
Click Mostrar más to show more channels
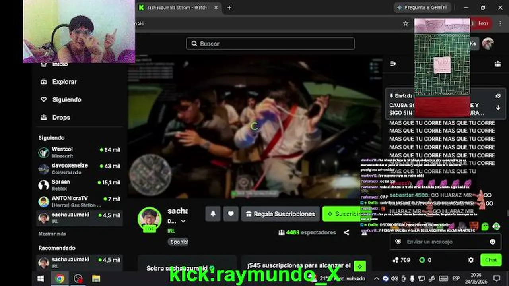(52, 234)
